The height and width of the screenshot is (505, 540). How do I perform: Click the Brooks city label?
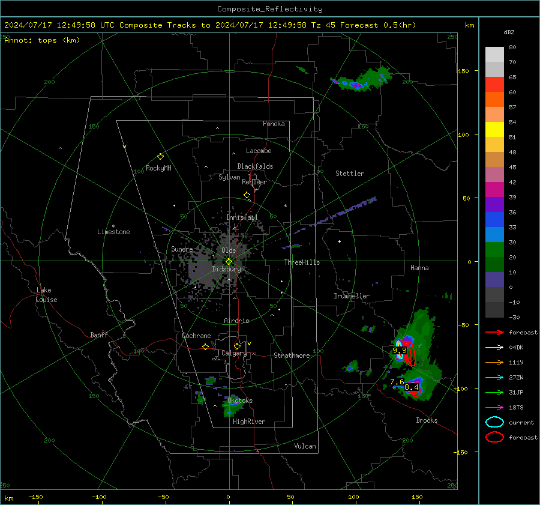pos(427,420)
